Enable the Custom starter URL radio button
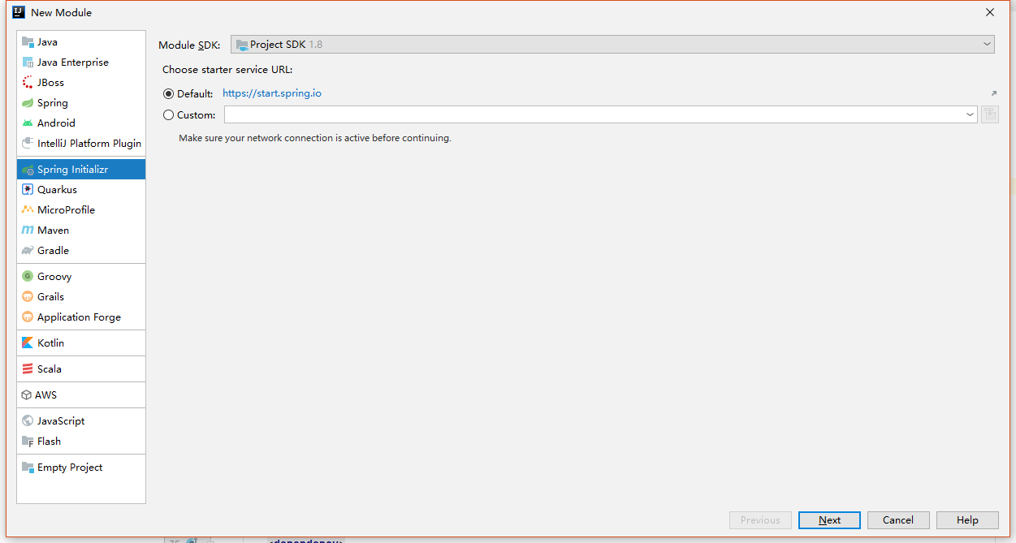Viewport: 1016px width, 543px height. [x=169, y=115]
